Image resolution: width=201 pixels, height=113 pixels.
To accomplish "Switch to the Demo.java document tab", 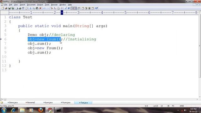I will pos(13,103).
